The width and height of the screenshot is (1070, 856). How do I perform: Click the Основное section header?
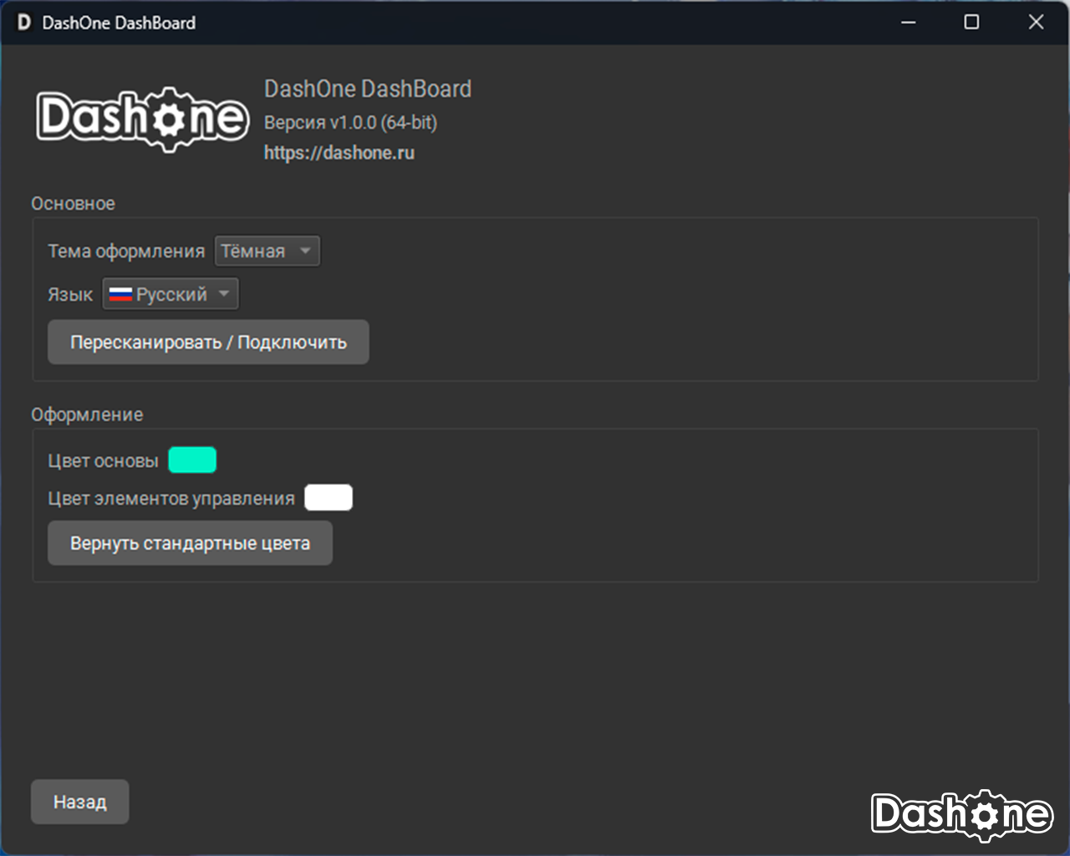[x=73, y=204]
